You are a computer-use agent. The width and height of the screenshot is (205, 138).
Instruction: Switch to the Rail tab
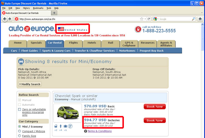click(x=110, y=44)
